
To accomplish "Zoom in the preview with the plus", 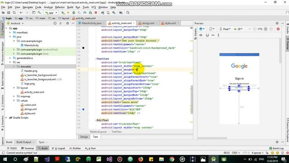I will [266, 29].
